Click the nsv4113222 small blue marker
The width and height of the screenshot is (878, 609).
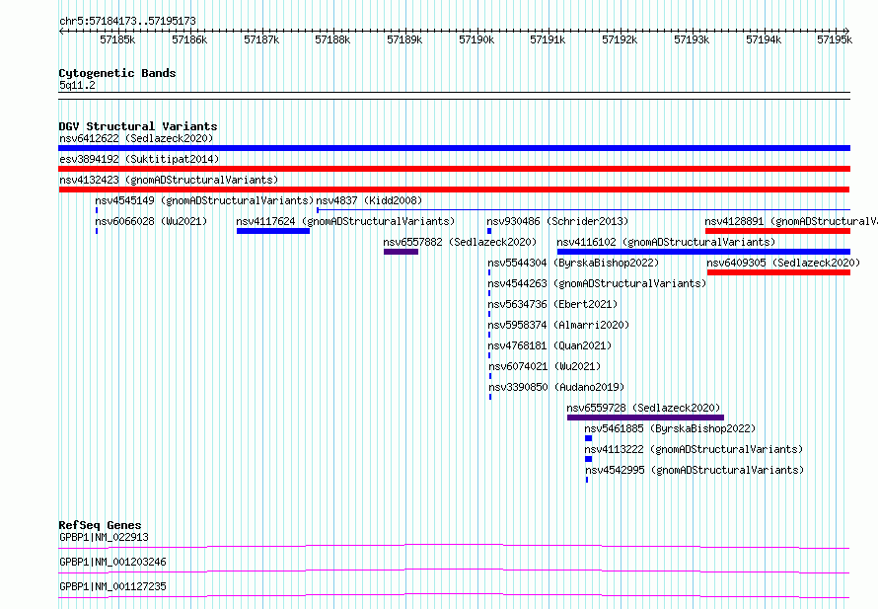tap(589, 459)
